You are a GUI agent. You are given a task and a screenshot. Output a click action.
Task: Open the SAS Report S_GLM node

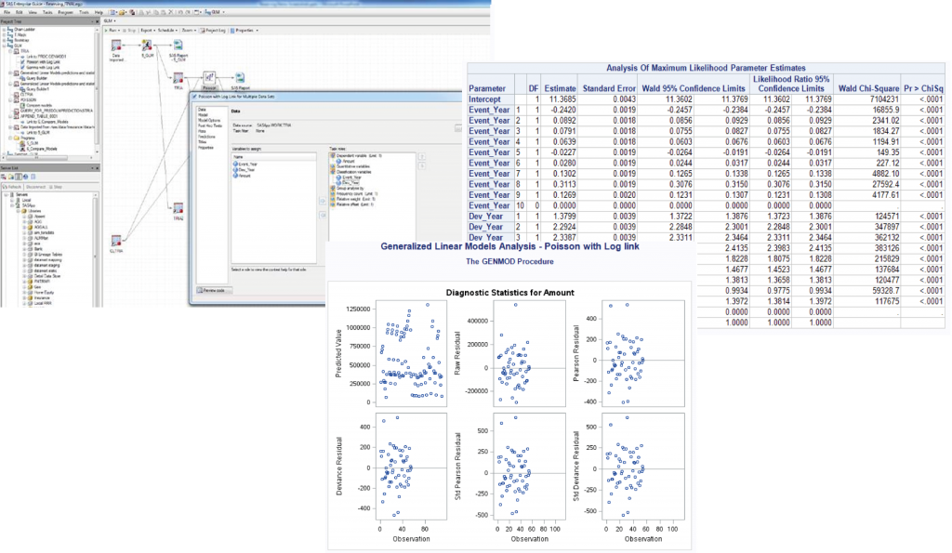pos(178,46)
